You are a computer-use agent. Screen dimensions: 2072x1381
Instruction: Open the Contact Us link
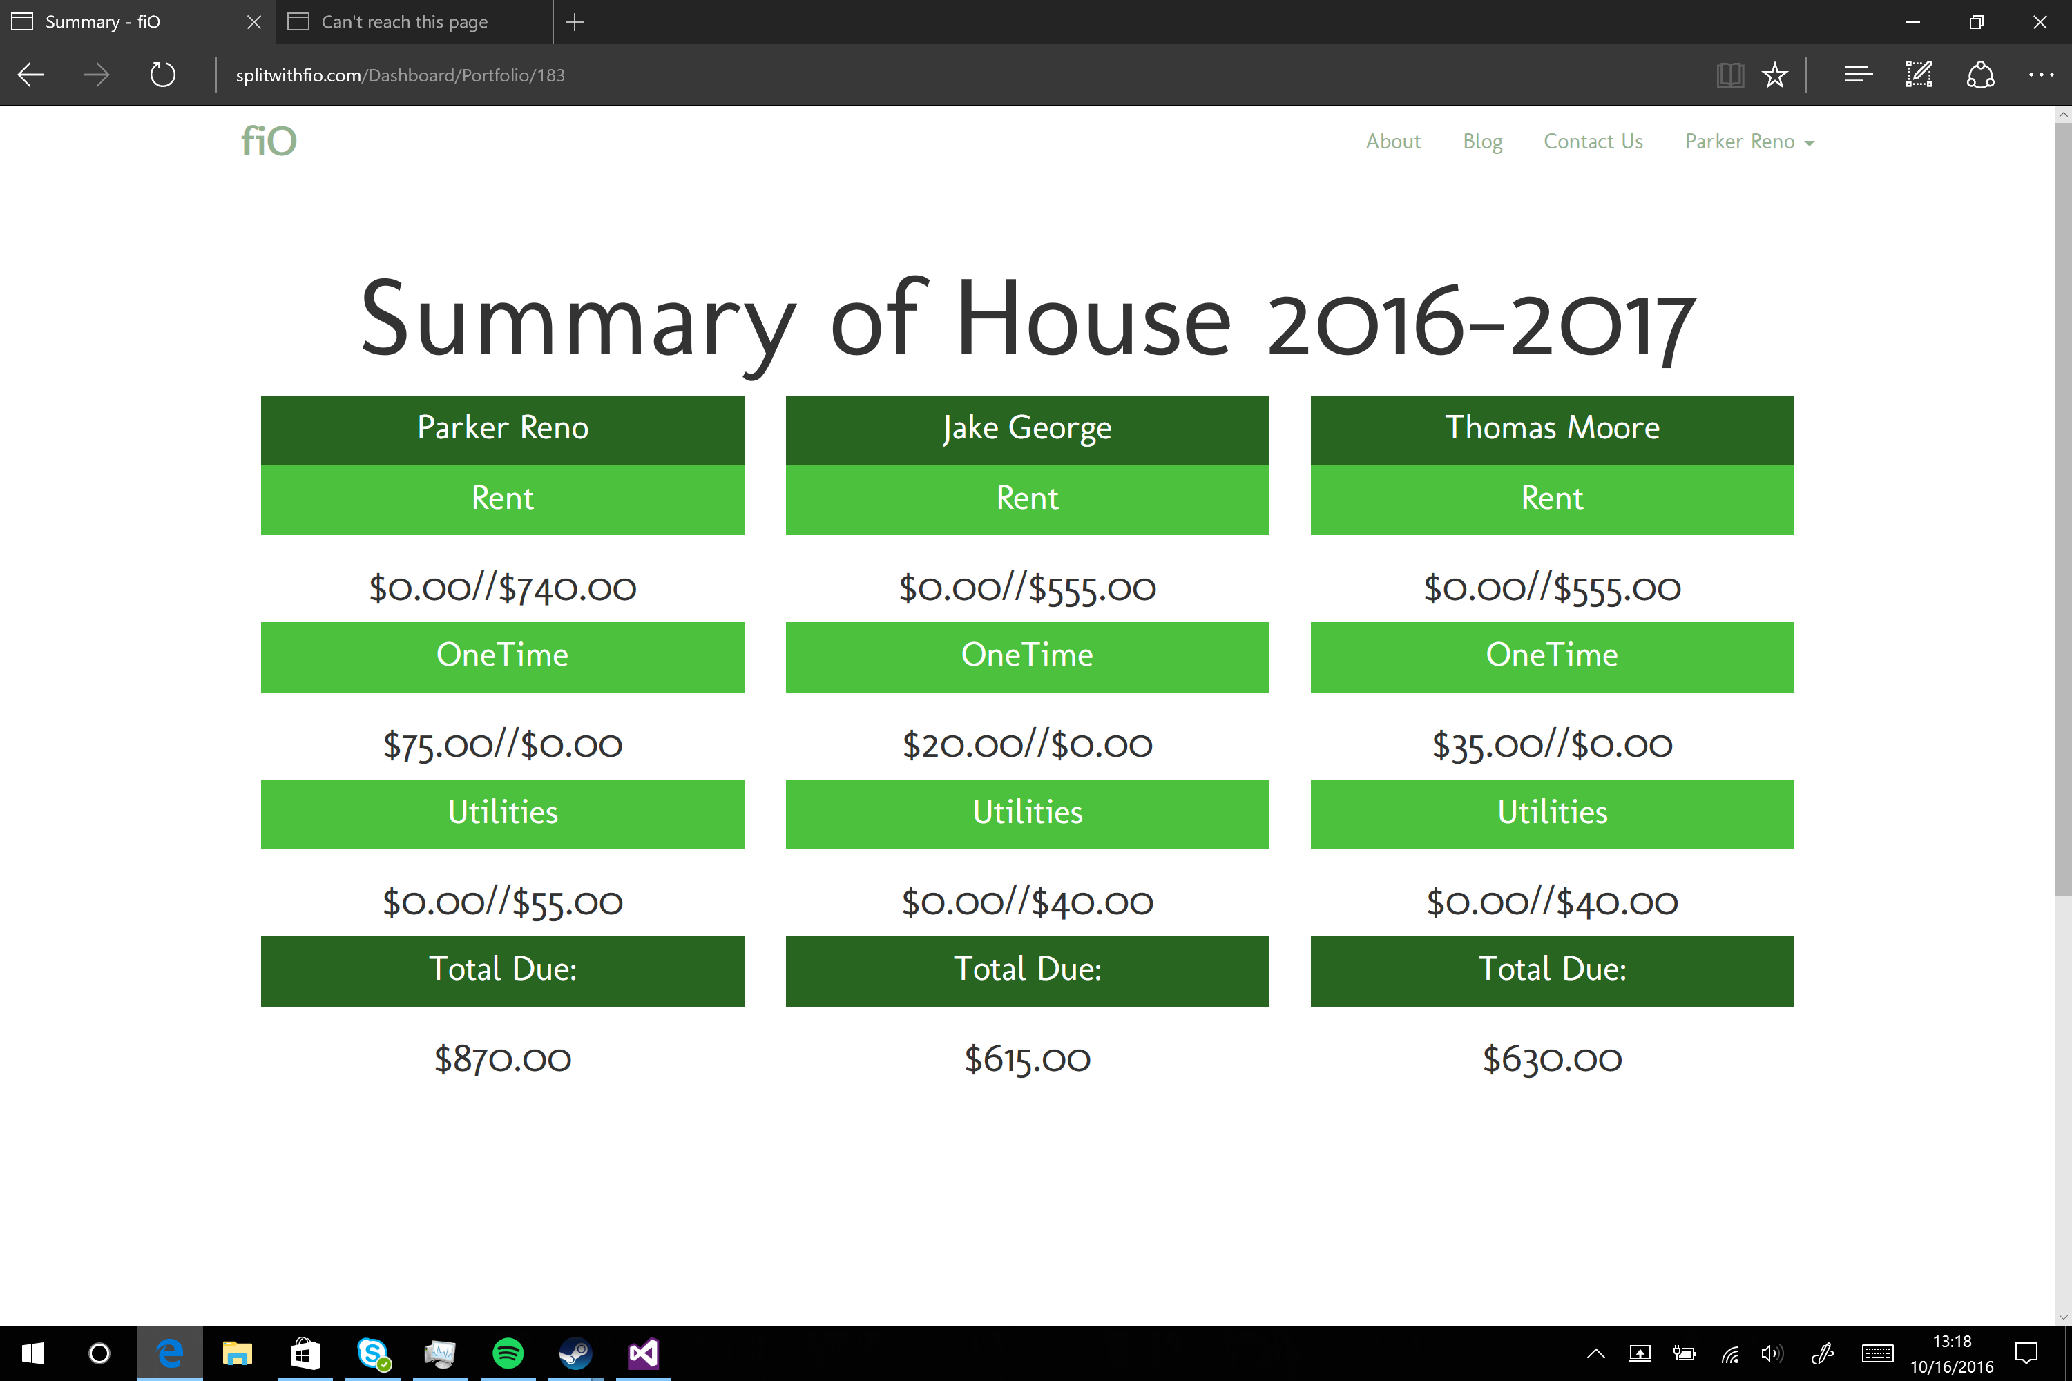1593,142
